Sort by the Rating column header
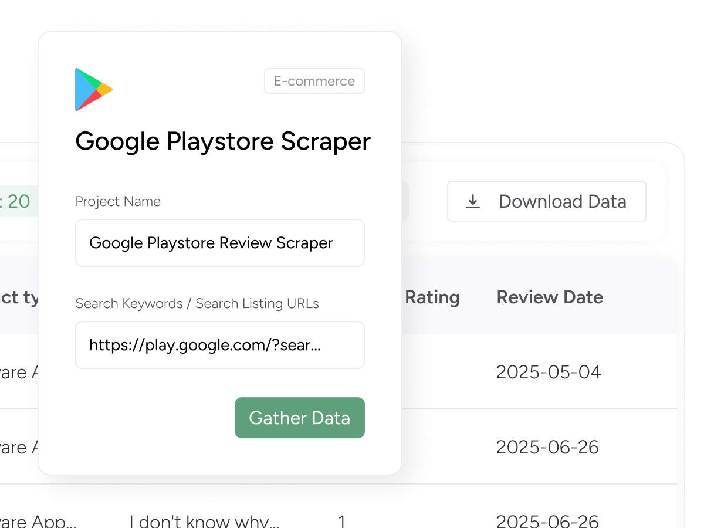 432,297
